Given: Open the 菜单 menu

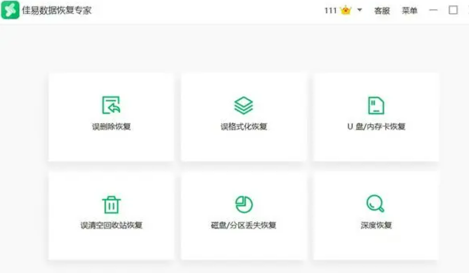Looking at the screenshot, I should 410,11.
